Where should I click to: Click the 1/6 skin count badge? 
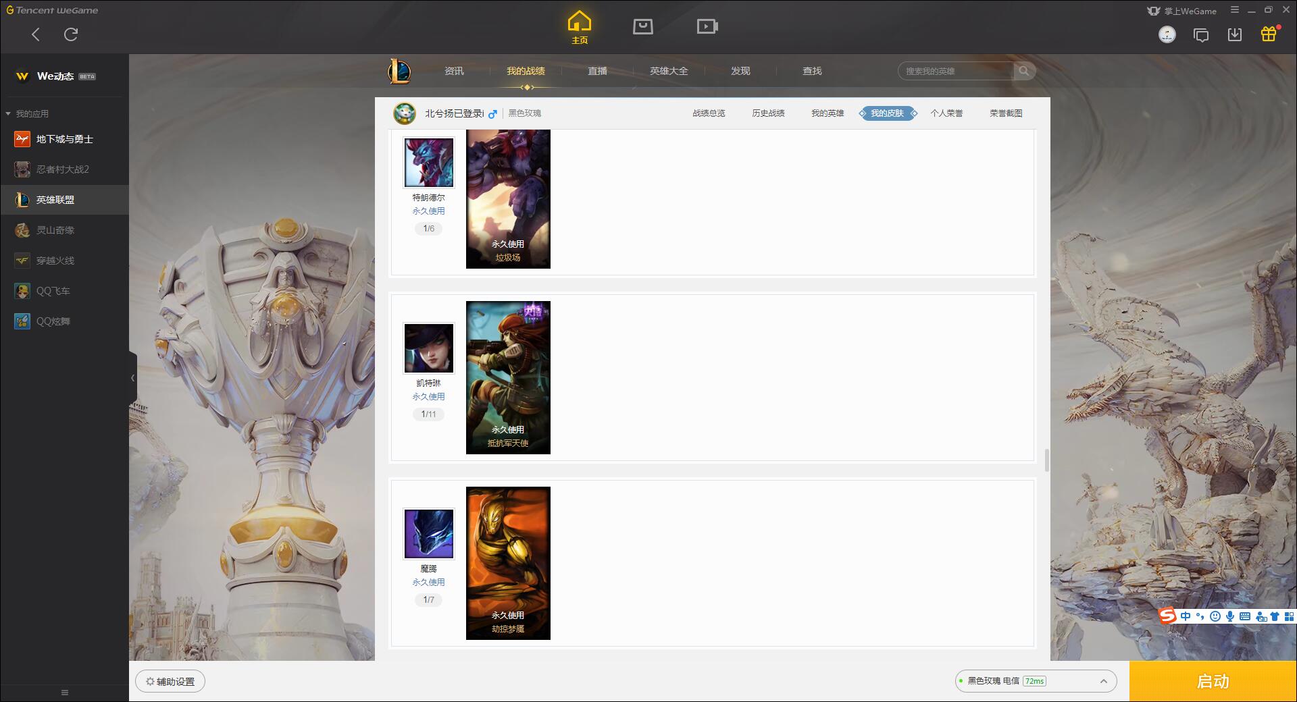pos(429,229)
